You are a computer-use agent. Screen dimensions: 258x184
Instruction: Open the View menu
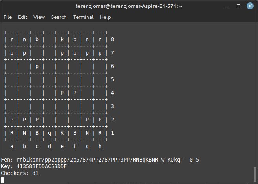point(39,17)
